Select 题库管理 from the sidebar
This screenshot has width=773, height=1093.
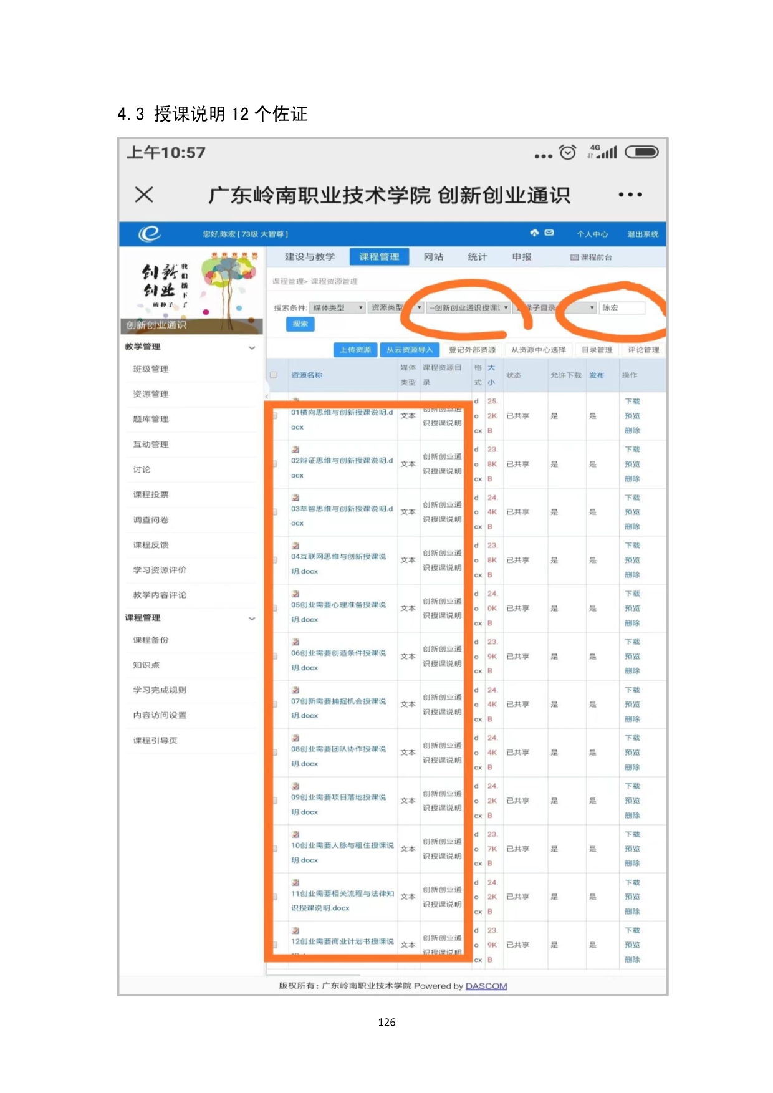pyautogui.click(x=151, y=419)
